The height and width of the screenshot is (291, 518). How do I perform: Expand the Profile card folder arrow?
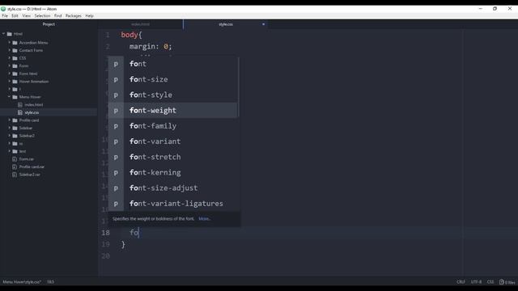(9, 120)
